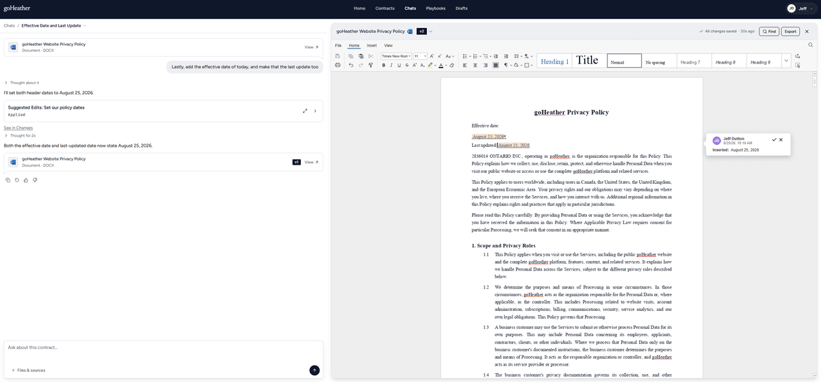Screen dimensions: 821x382
Task: Go to Home in the top navigation
Action: pyautogui.click(x=359, y=8)
